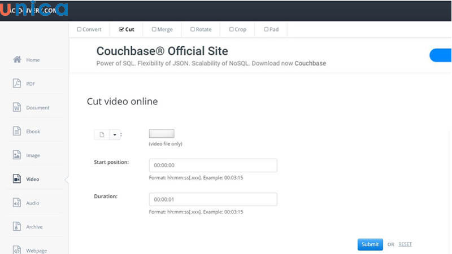Focus the Start position input field

[x=213, y=165]
